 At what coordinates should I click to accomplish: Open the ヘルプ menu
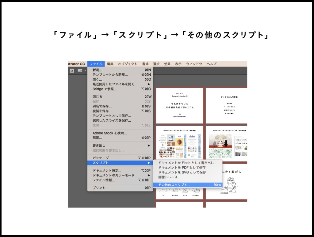pyautogui.click(x=212, y=64)
